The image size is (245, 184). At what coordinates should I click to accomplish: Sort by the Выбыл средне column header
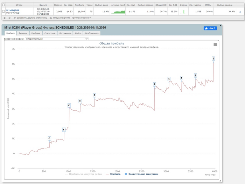click(x=225, y=5)
